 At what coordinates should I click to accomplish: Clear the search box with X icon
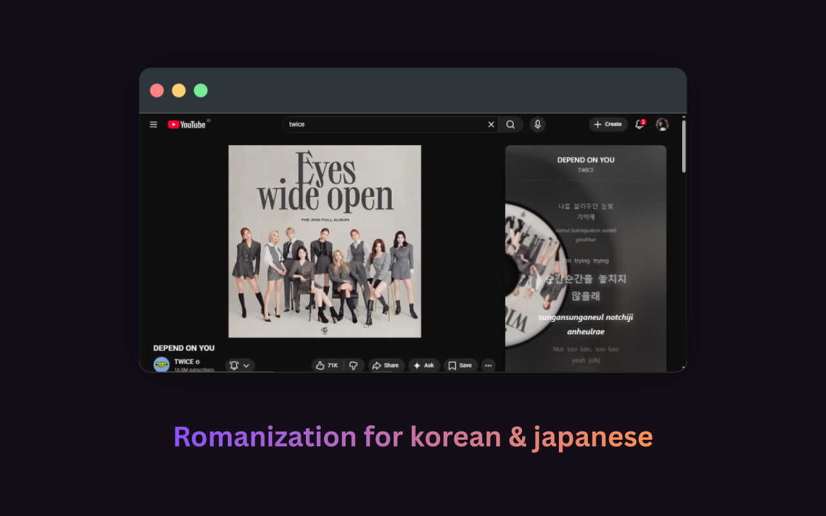pyautogui.click(x=491, y=124)
